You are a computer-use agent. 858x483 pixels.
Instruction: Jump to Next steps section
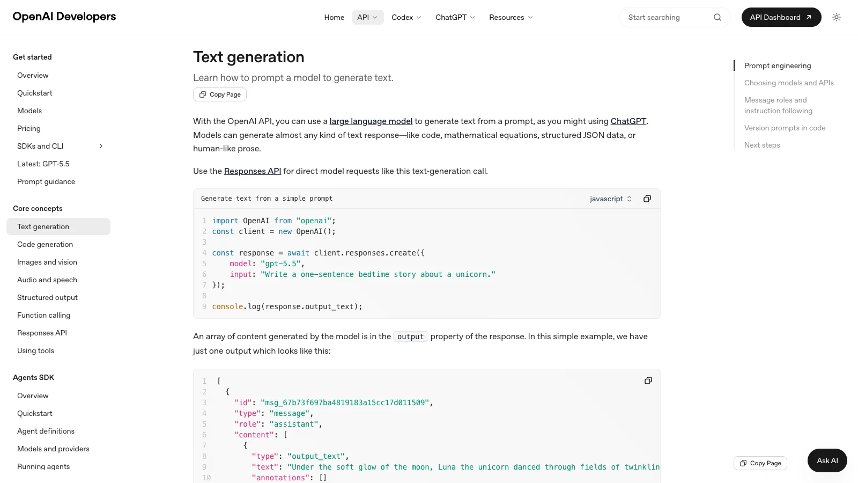[x=762, y=145]
